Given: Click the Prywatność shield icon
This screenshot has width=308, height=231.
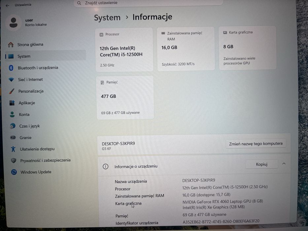Looking at the screenshot, I should [13, 160].
